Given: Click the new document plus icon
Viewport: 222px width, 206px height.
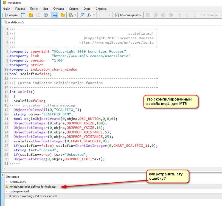Looking at the screenshot, I should (23, 15).
